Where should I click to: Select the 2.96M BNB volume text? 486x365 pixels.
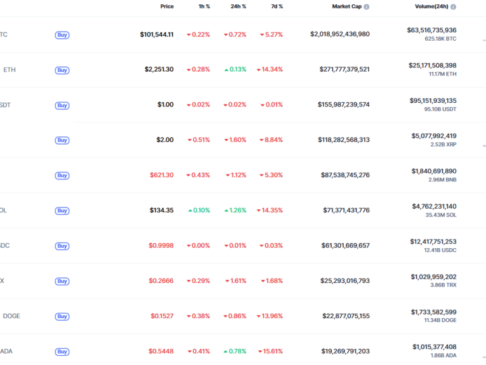[x=442, y=179]
